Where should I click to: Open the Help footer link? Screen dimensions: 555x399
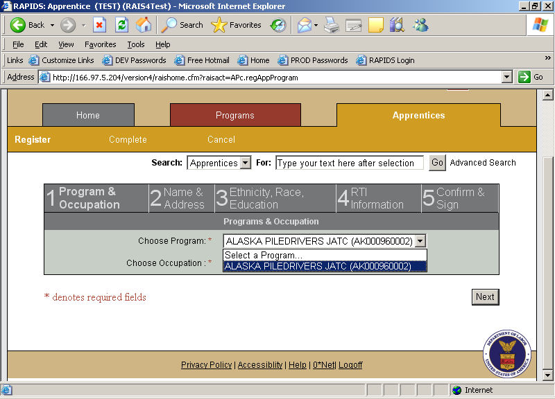pos(298,365)
